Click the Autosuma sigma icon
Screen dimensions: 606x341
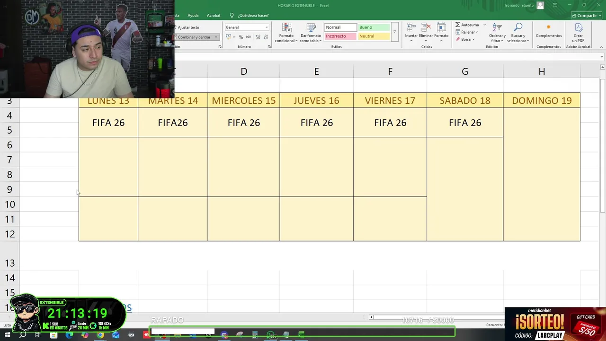458,25
